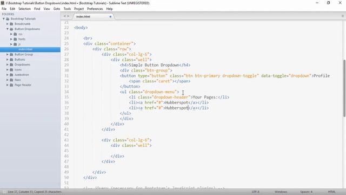Open the tab list dropdown at tab bar end
Screen dimensions: 346x195
tap(342, 16)
